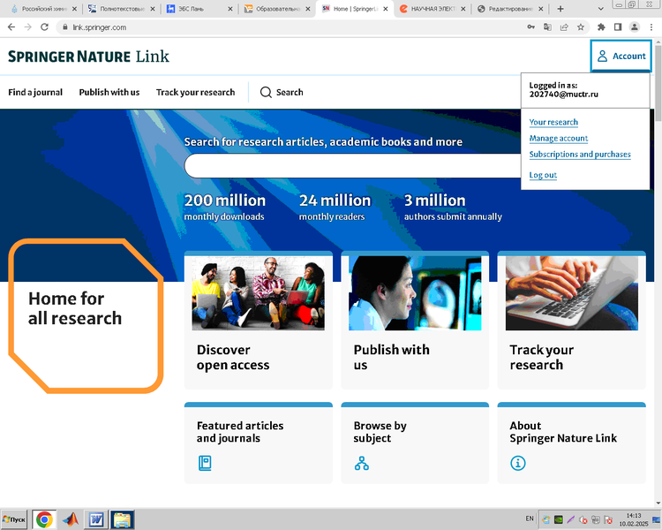The width and height of the screenshot is (662, 530).
Task: Open Your research link
Action: click(553, 122)
